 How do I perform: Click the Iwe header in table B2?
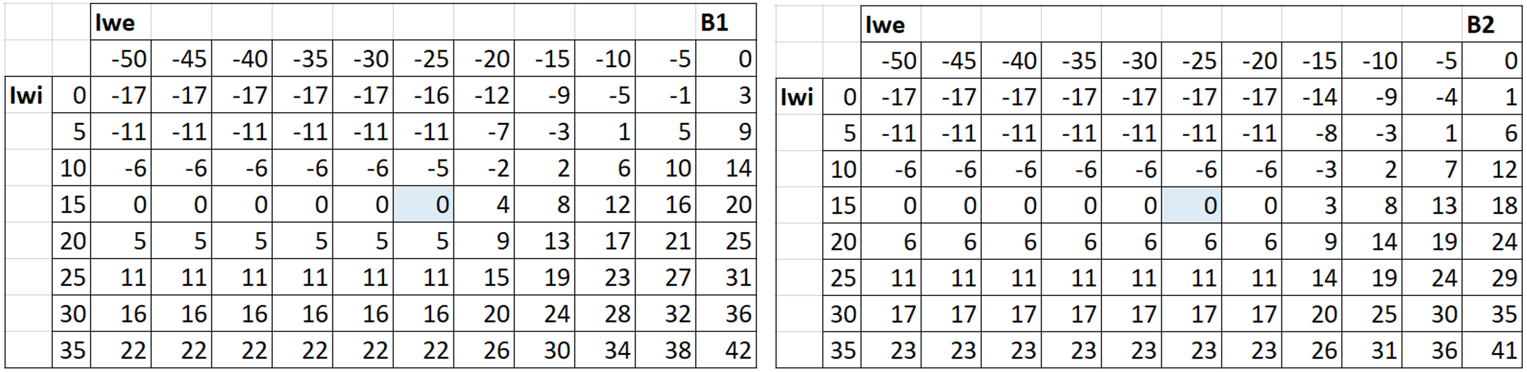point(885,25)
